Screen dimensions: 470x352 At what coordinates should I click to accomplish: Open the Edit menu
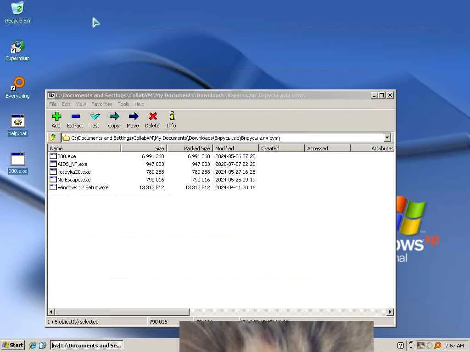coord(66,104)
